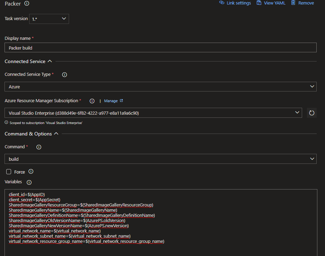Click the info icon next to Packer title
The width and height of the screenshot is (325, 256).
27,3
